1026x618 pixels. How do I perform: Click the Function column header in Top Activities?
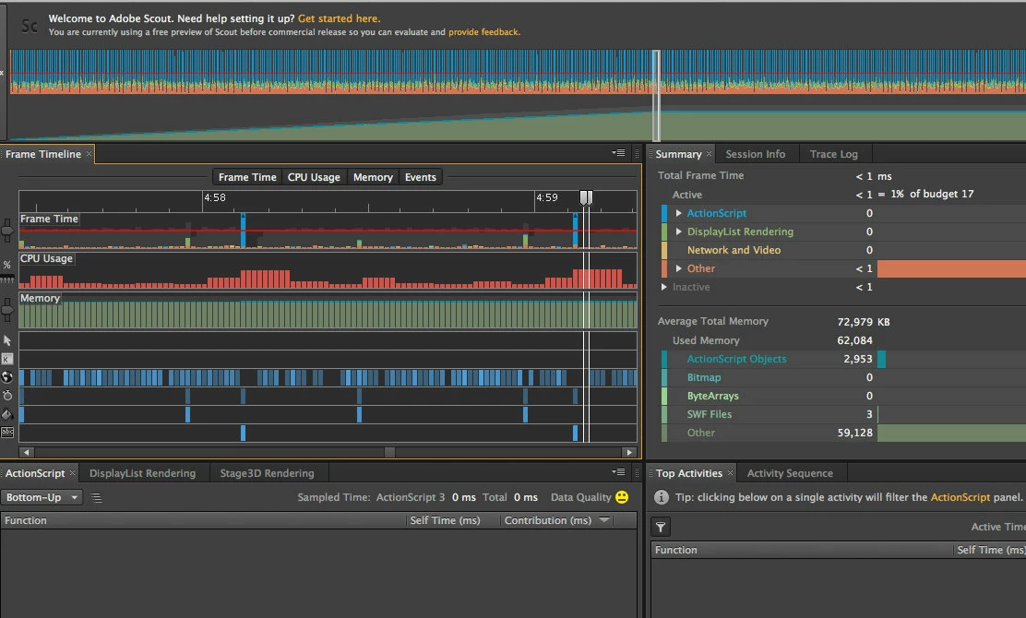tap(802, 550)
